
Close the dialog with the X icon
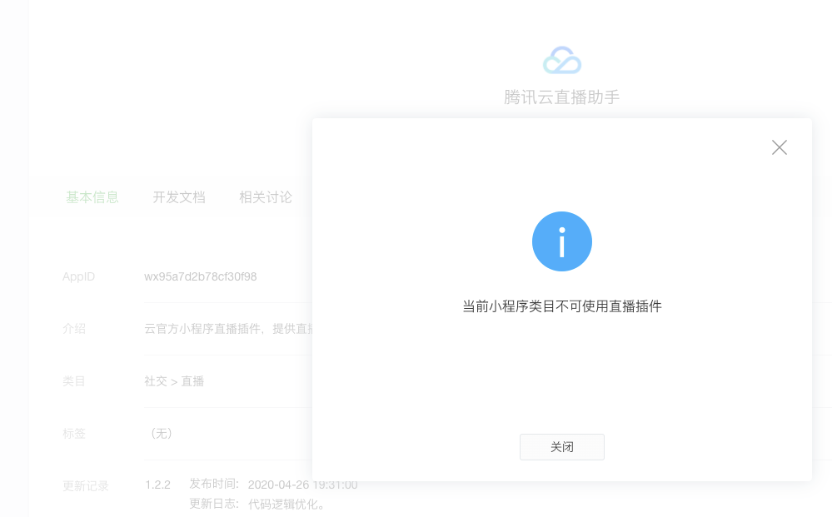coord(779,147)
